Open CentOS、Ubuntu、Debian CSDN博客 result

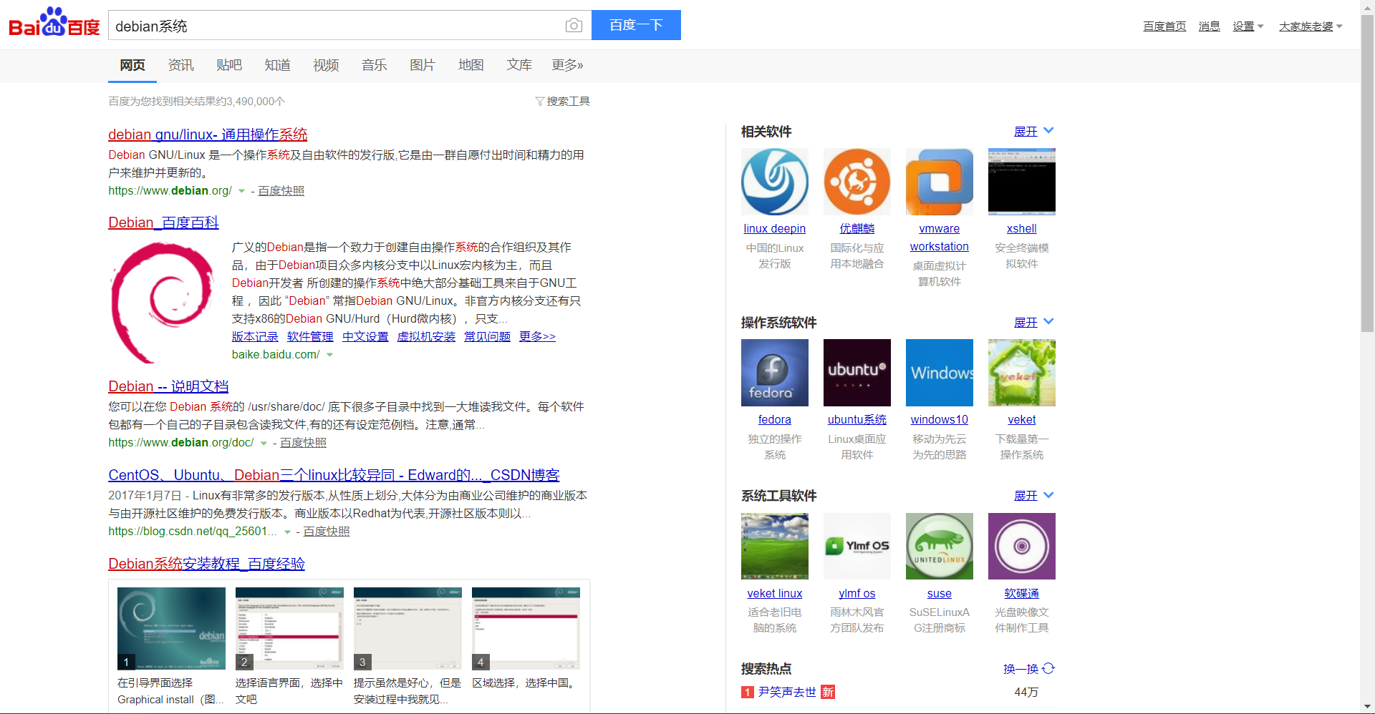coord(334,475)
